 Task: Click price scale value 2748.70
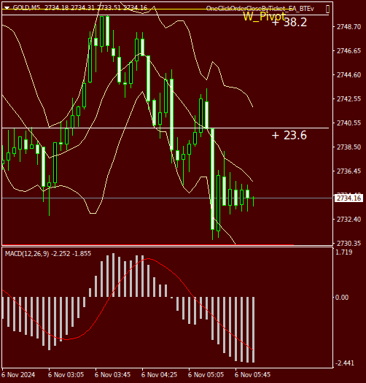(349, 27)
